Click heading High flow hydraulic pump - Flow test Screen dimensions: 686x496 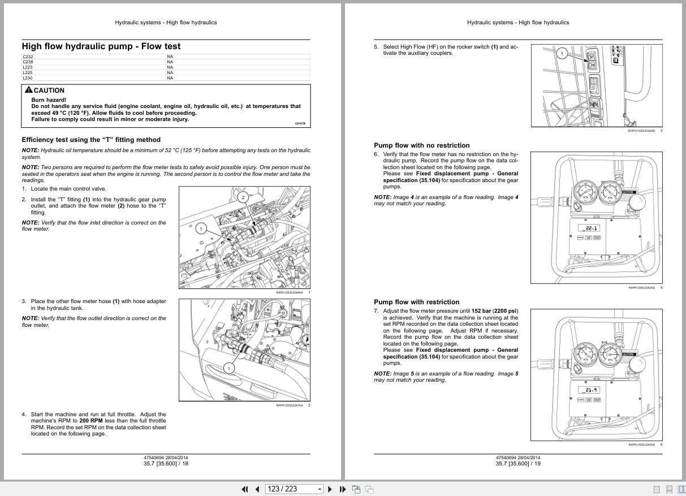[x=101, y=46]
